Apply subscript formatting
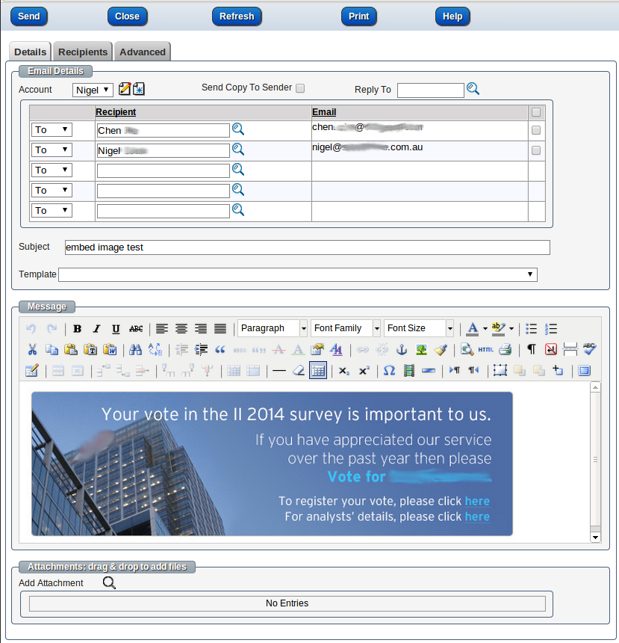 pyautogui.click(x=343, y=370)
